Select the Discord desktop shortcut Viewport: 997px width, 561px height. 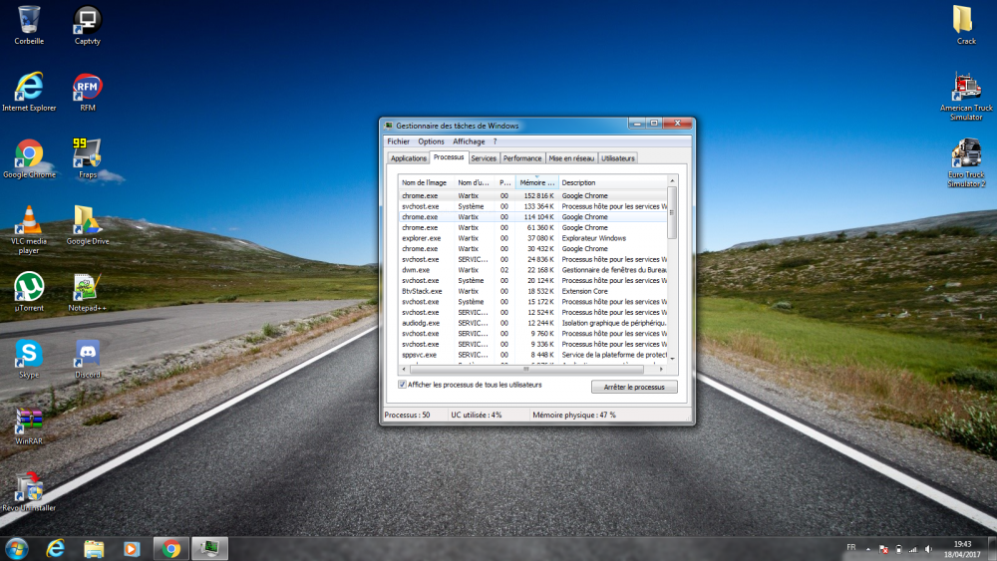[88, 355]
